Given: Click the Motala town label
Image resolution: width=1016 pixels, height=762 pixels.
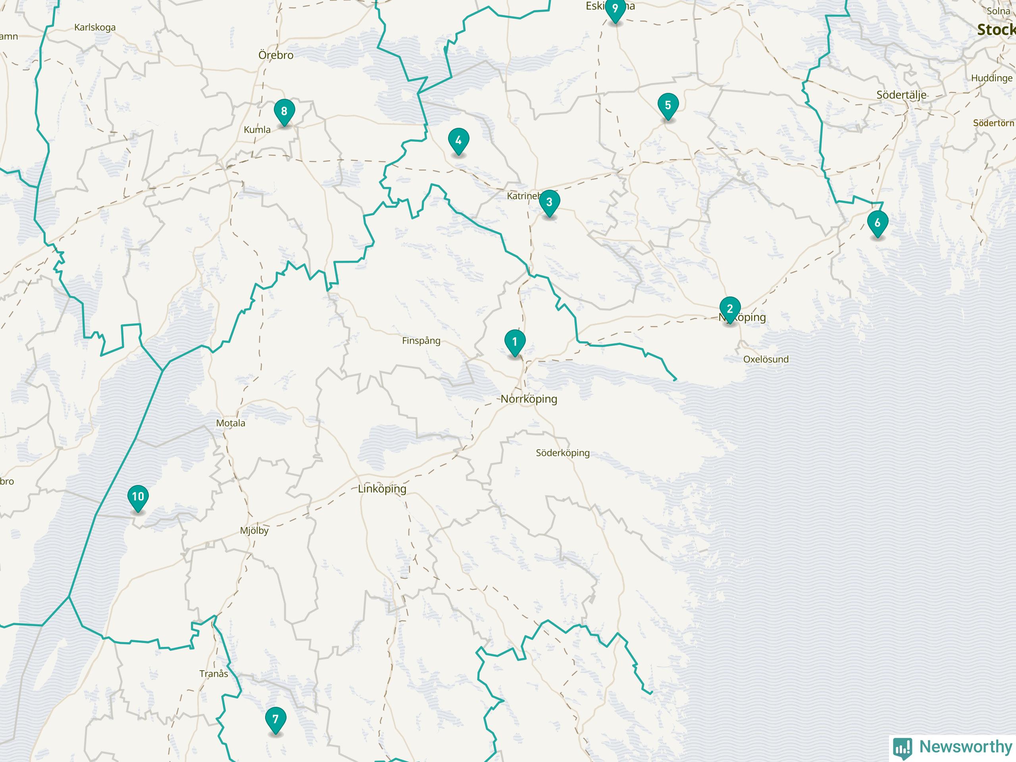Looking at the screenshot, I should pos(231,423).
